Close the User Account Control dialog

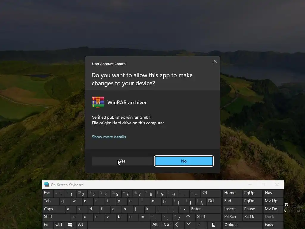pyautogui.click(x=215, y=61)
